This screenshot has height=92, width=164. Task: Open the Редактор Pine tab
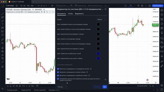tap(26, 90)
